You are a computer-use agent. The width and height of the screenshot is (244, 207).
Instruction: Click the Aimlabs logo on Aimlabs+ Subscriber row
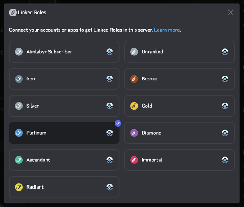point(110,52)
